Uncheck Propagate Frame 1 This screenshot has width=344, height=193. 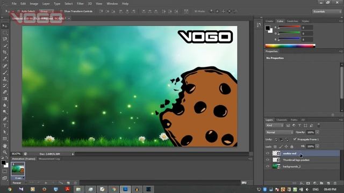click(x=295, y=139)
